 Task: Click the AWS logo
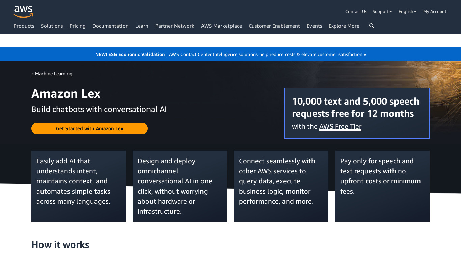23,12
